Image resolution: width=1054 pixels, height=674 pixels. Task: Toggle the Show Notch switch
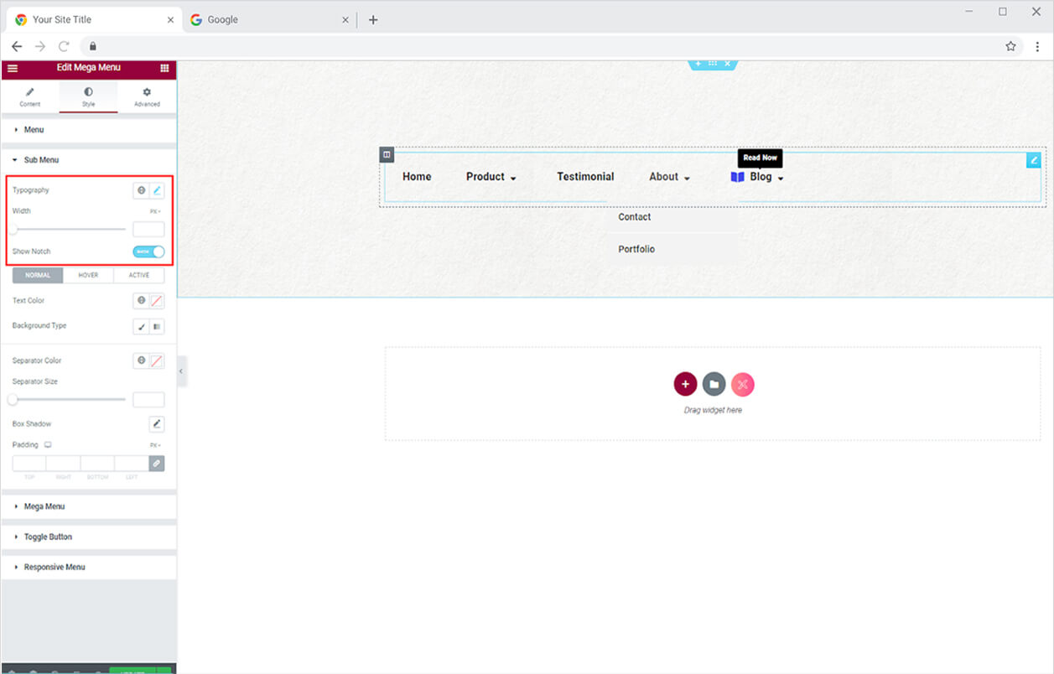(148, 251)
